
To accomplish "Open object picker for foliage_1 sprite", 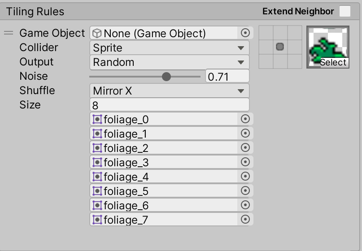I will [245, 134].
